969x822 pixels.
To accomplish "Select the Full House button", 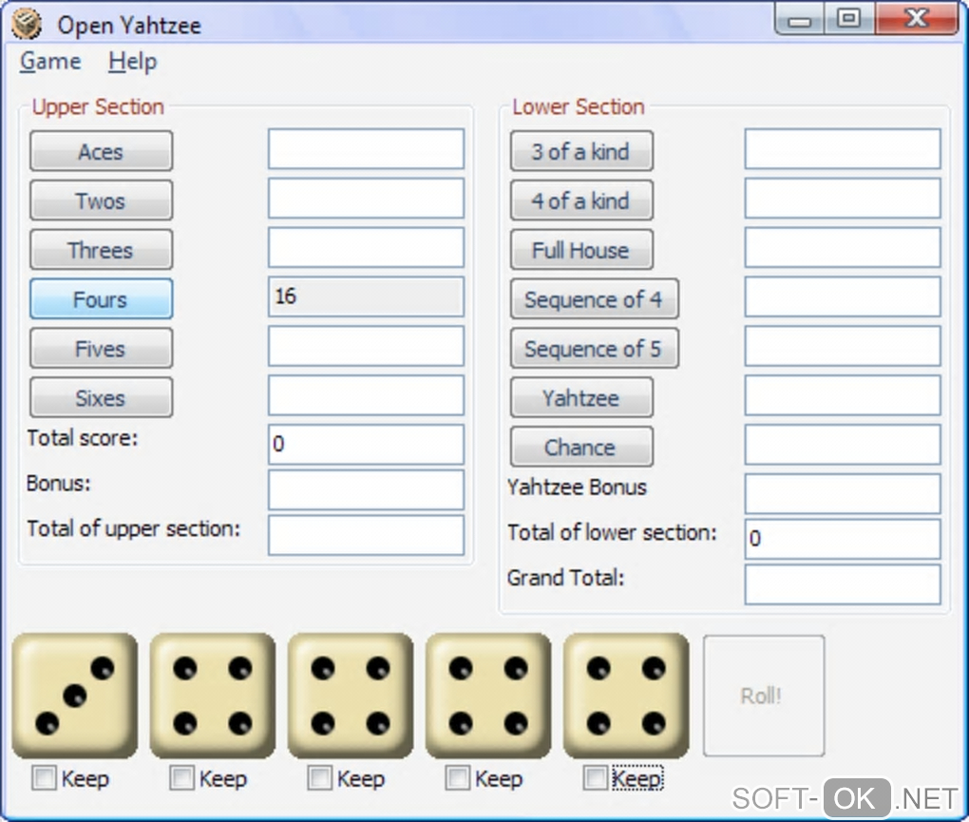I will tap(581, 250).
